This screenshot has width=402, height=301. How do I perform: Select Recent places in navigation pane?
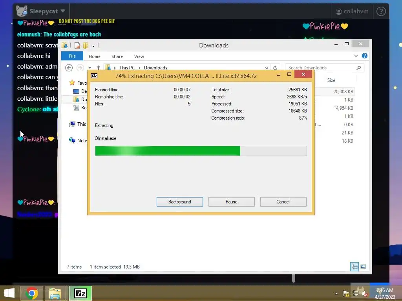tap(80, 108)
